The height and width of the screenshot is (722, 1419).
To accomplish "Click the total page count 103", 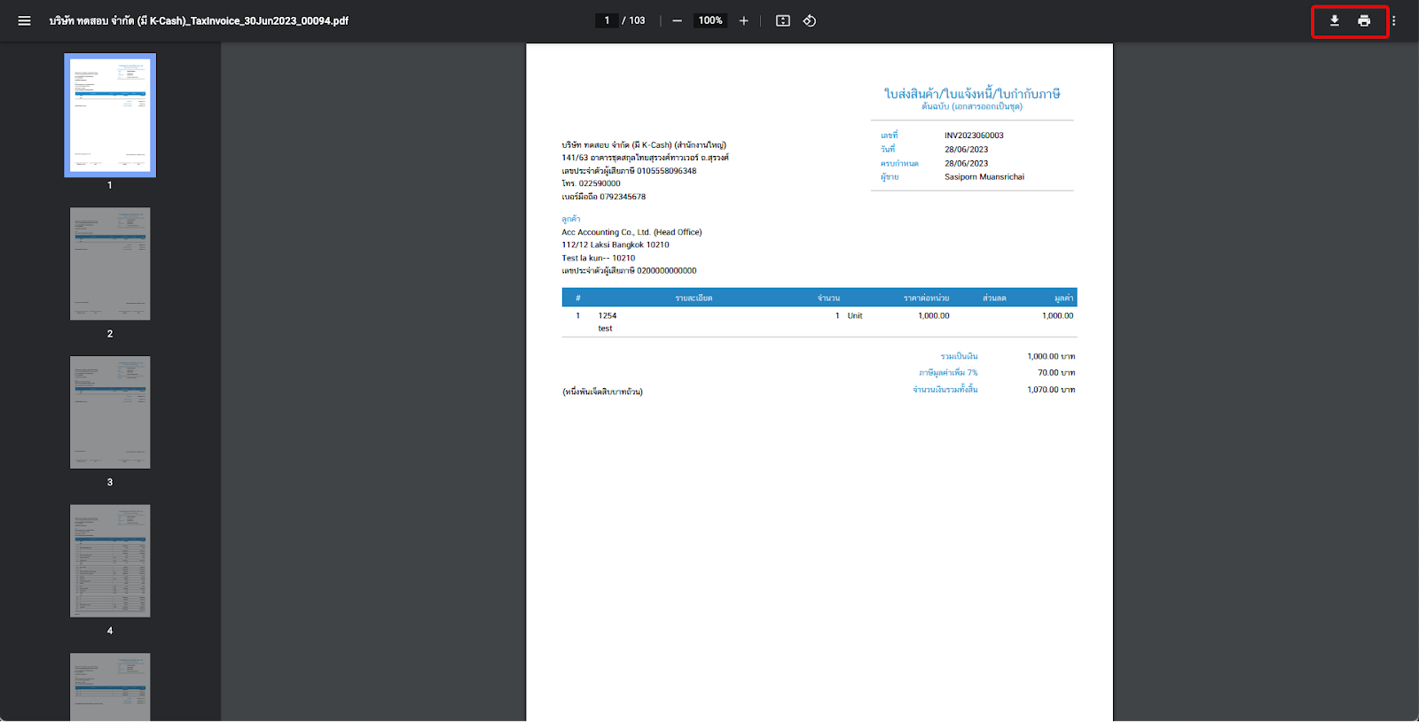I will pos(637,20).
